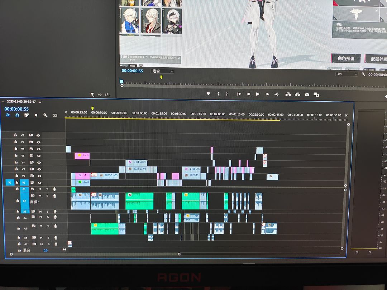The image size is (387, 290).
Task: Enable voice-over record on A7
Action: (56, 244)
